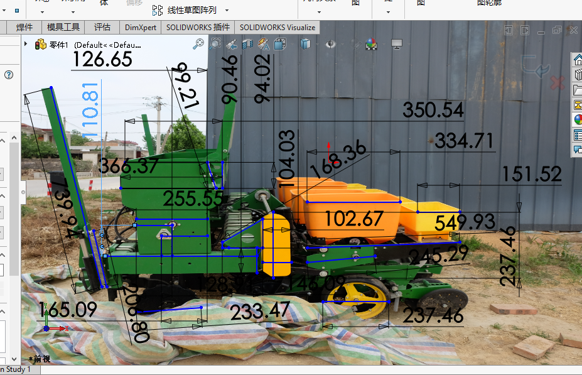Open the 评估 tab
This screenshot has height=375, width=582.
tap(102, 28)
